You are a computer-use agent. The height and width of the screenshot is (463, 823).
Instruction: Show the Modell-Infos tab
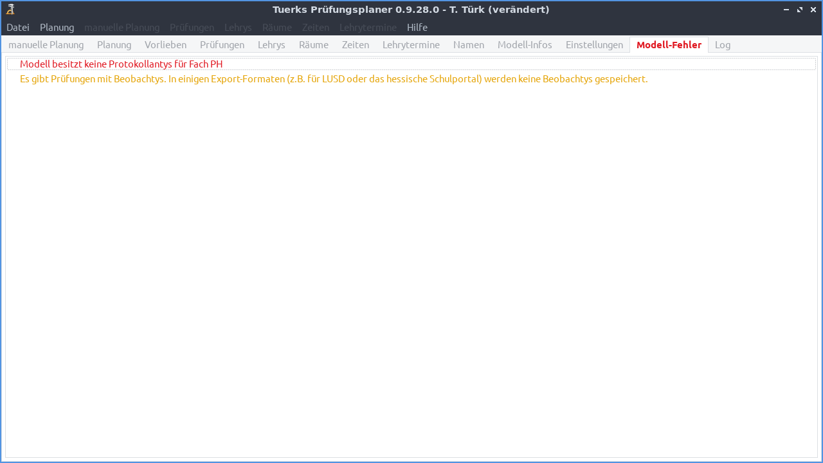click(525, 44)
